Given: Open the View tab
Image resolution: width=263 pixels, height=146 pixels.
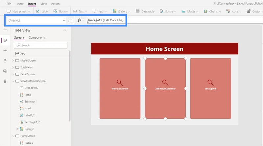Looking at the screenshot, I should pyautogui.click(x=43, y=4).
